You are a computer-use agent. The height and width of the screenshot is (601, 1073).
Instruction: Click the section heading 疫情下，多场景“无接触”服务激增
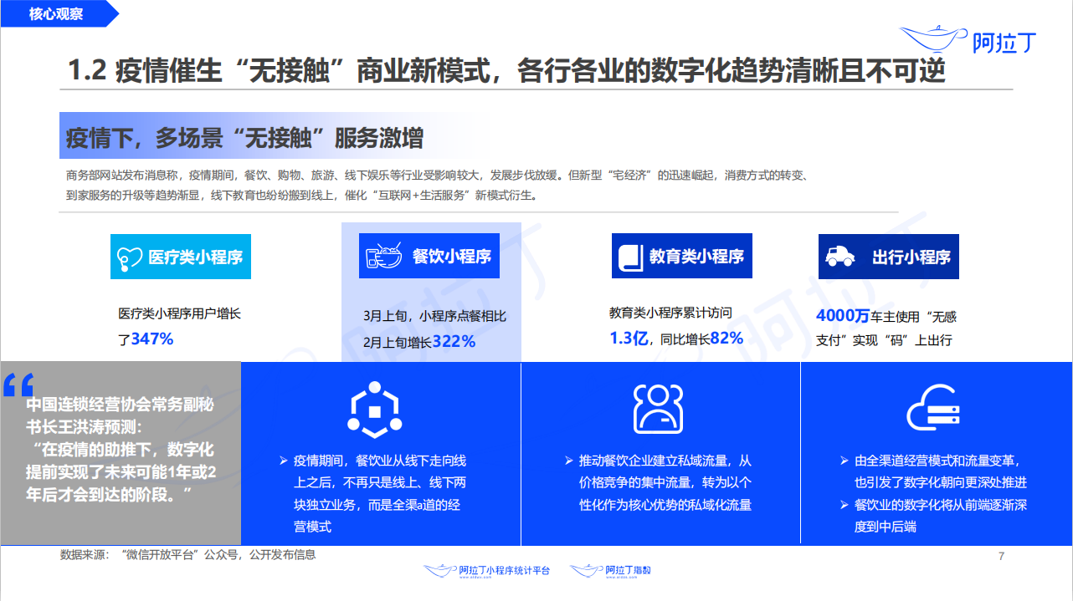[x=244, y=138]
